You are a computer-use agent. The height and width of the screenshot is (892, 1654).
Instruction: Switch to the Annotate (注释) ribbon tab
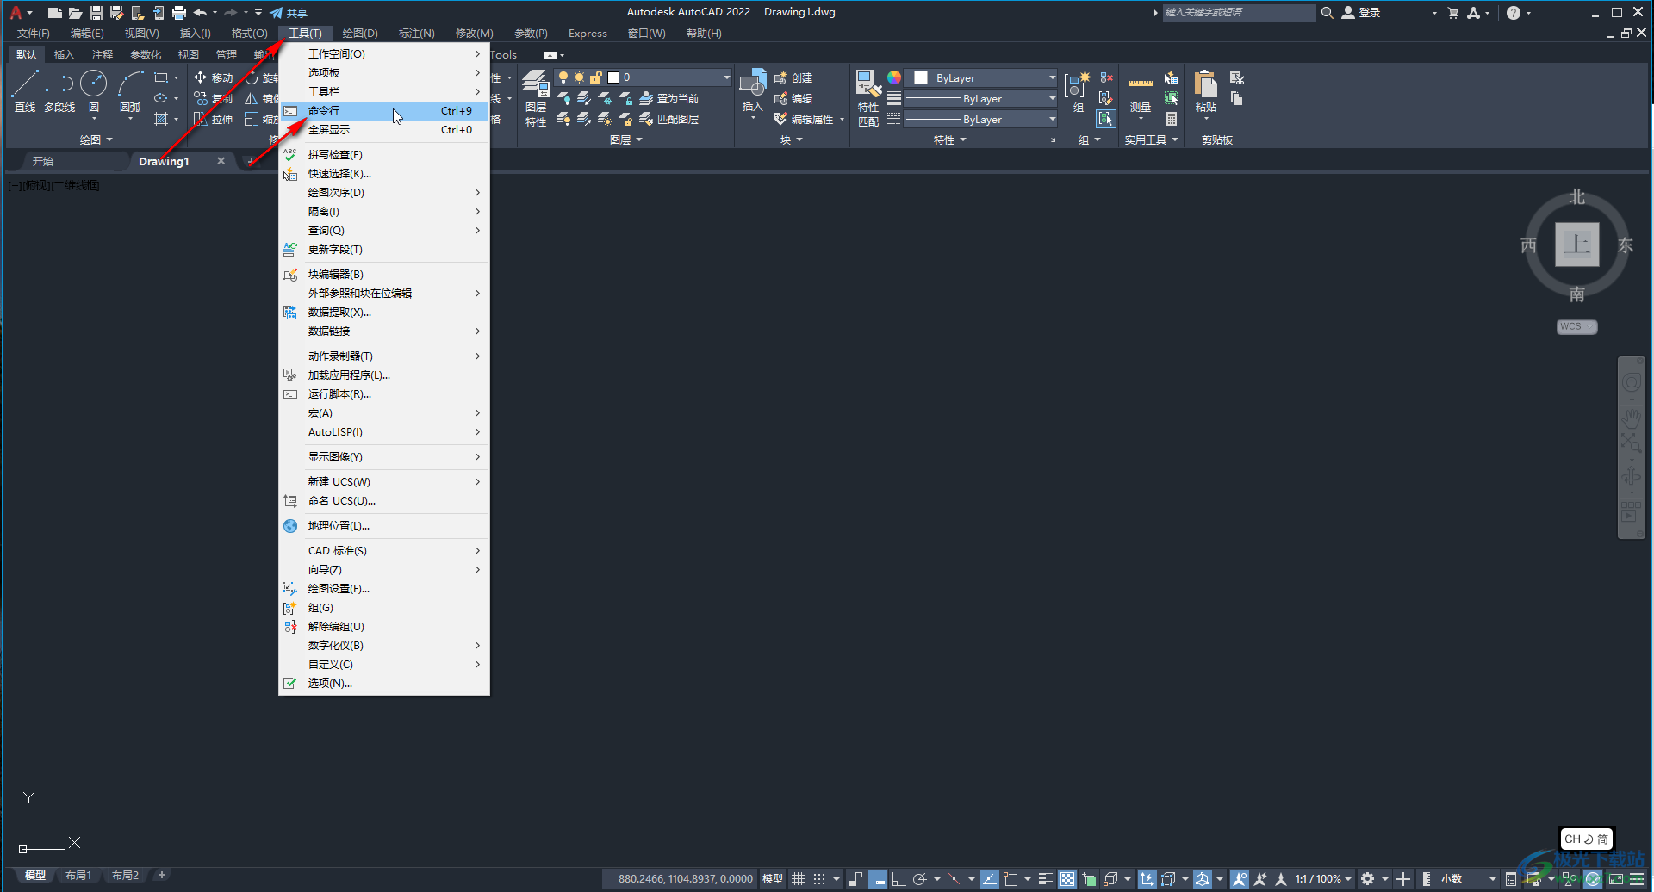[x=103, y=54]
